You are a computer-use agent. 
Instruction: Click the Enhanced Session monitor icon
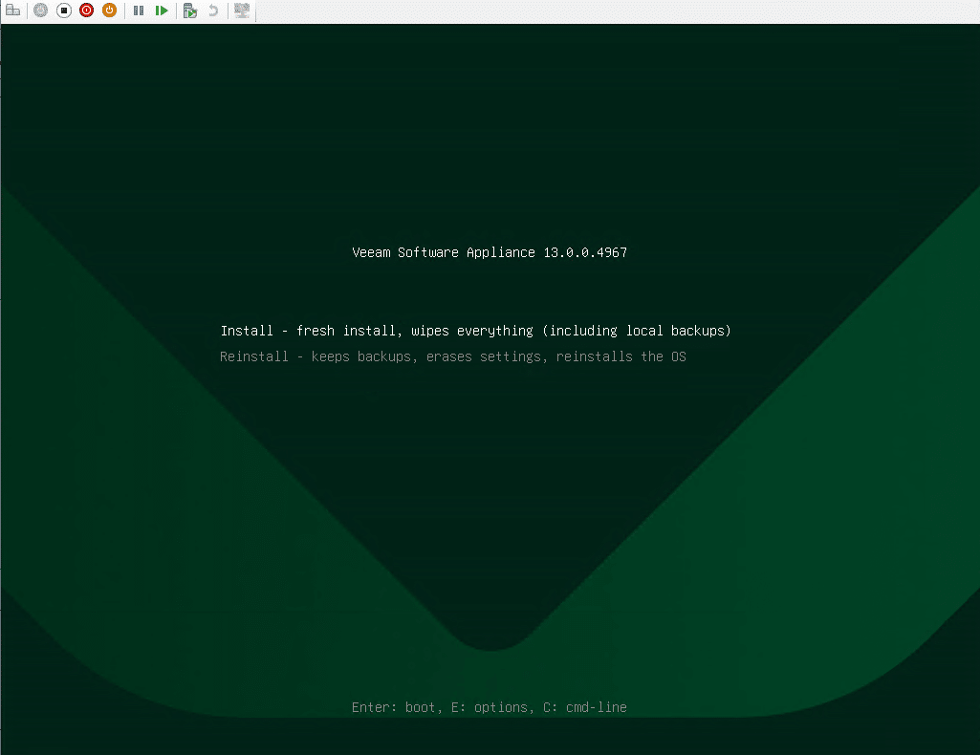(242, 11)
